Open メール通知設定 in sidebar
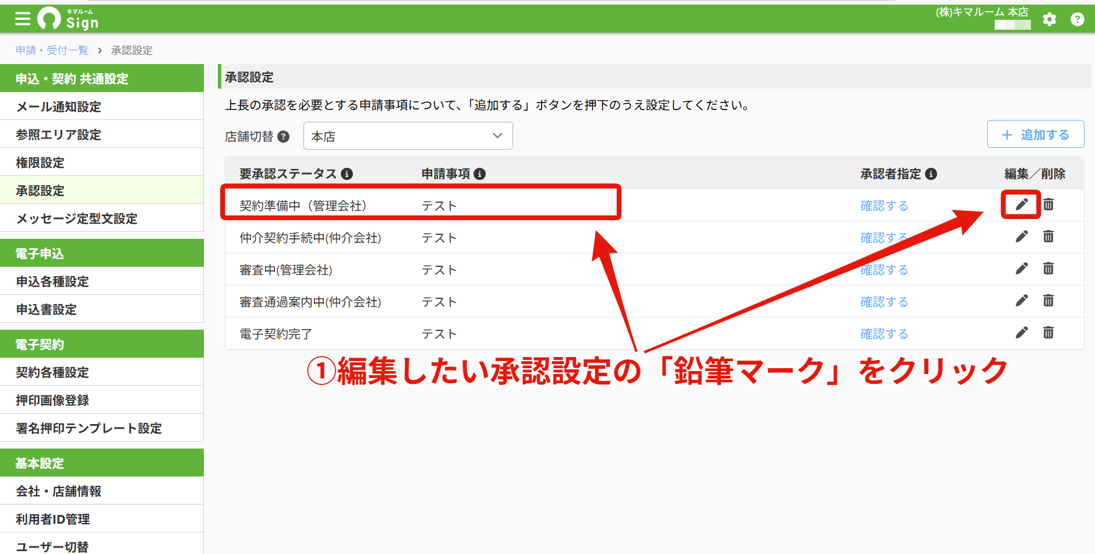Screen dimensions: 1095x554 point(102,107)
